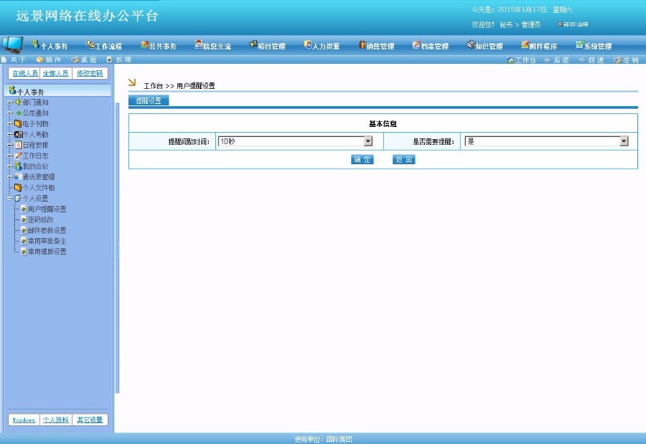Collapse the 工作日志 tree node

point(9,156)
